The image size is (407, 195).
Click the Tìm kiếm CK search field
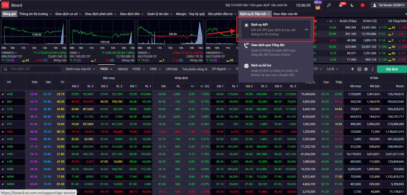coord(32,69)
